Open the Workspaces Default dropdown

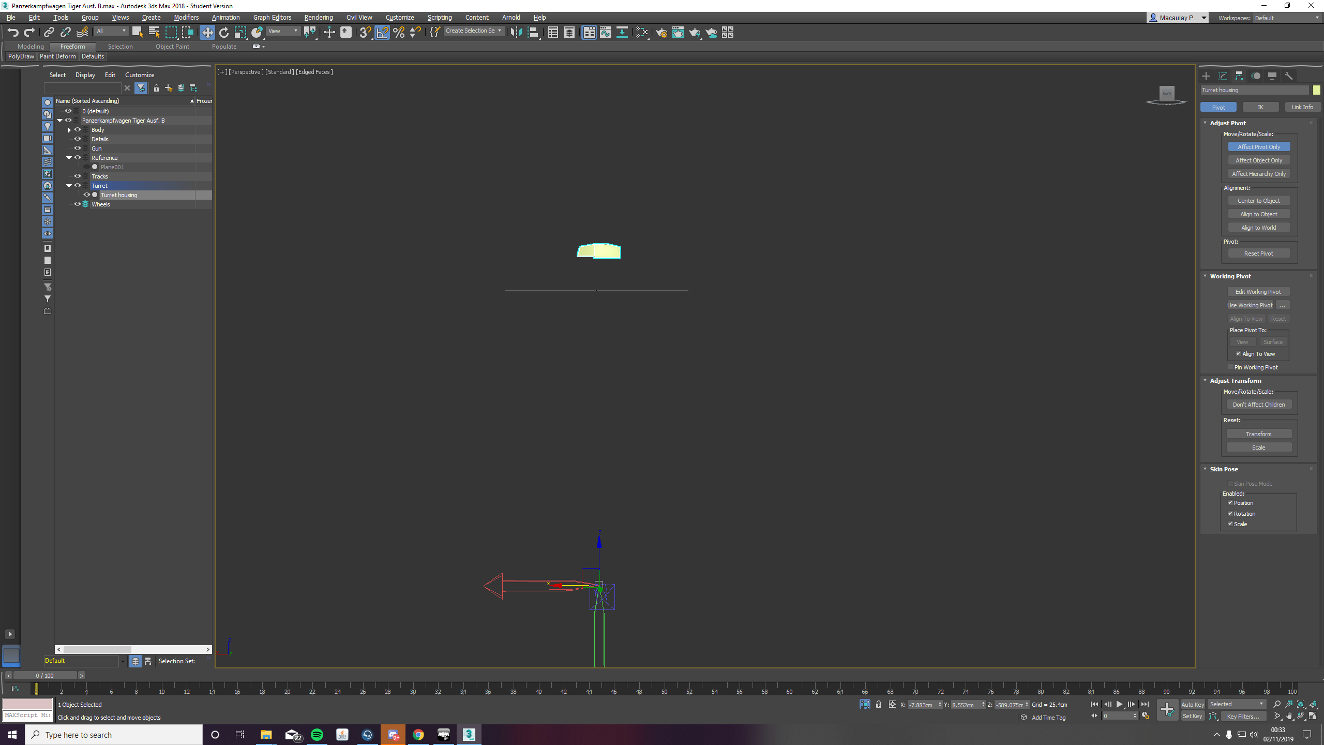click(1286, 18)
